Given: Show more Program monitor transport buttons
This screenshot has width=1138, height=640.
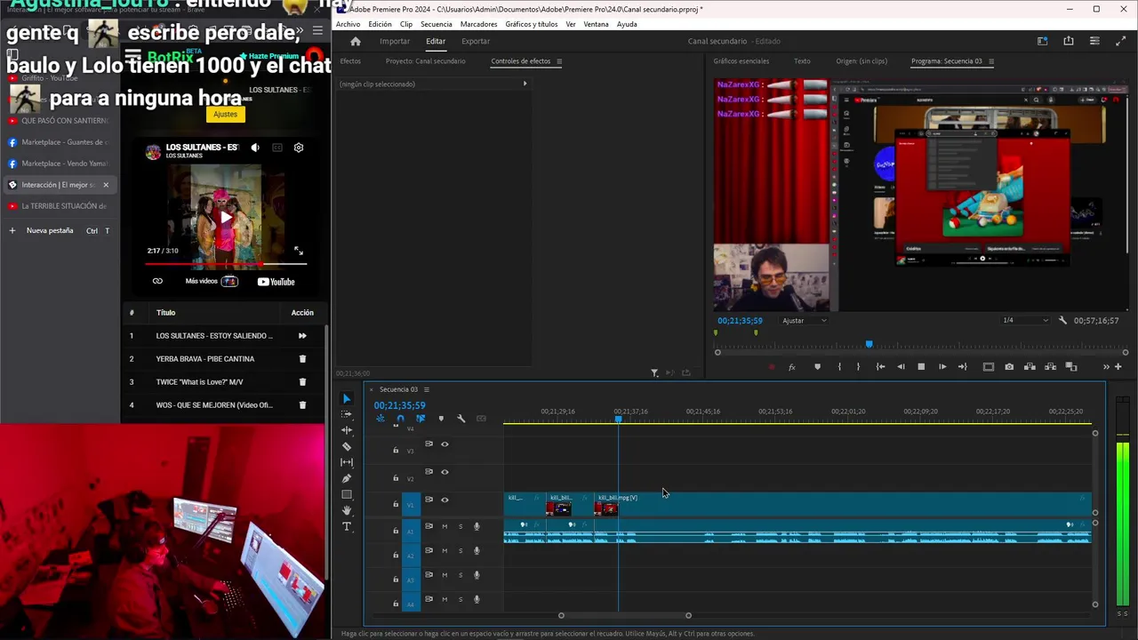Looking at the screenshot, I should coord(1106,367).
